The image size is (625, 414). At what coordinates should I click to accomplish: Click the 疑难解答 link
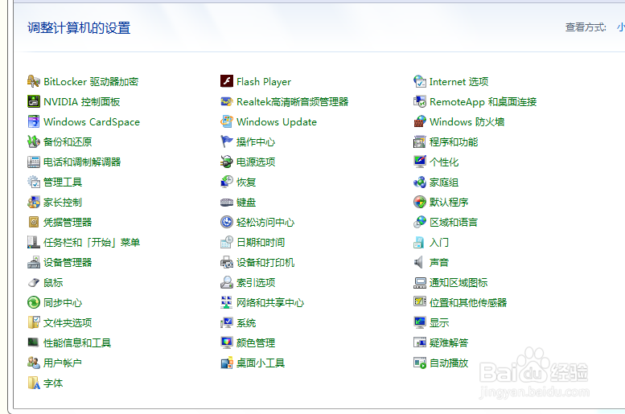[x=448, y=342]
